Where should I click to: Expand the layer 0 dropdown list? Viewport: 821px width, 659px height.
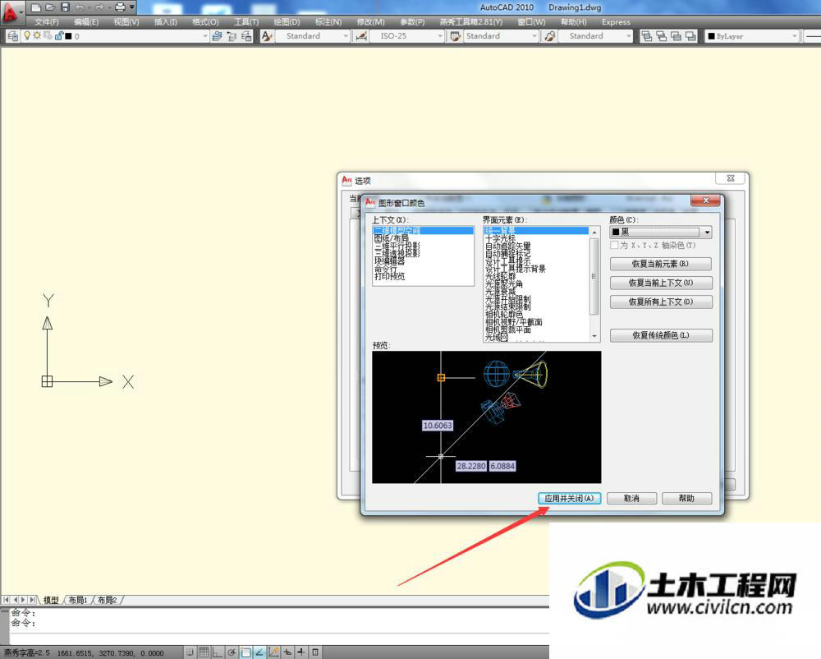pyautogui.click(x=204, y=36)
